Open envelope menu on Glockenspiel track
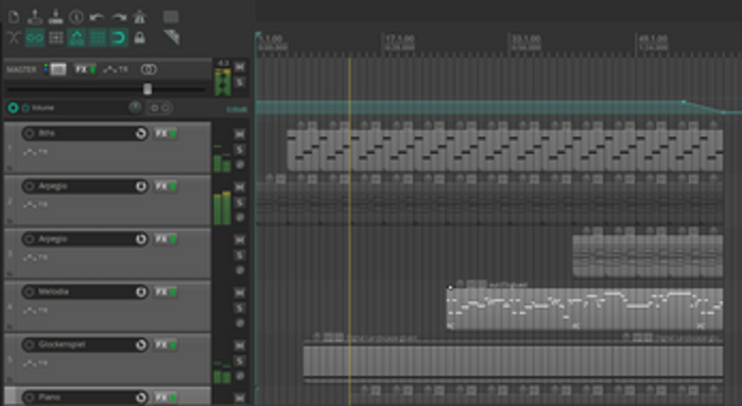The height and width of the screenshot is (406, 742). (x=34, y=362)
